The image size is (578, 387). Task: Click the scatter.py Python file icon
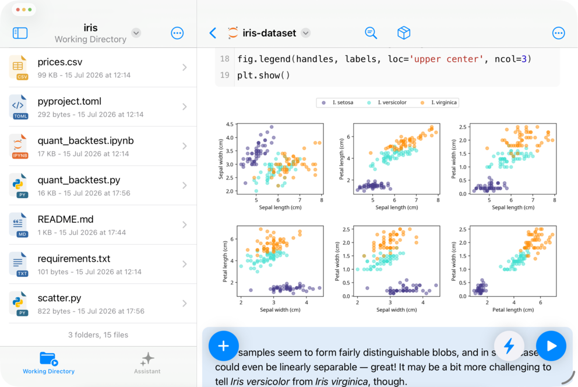click(19, 303)
